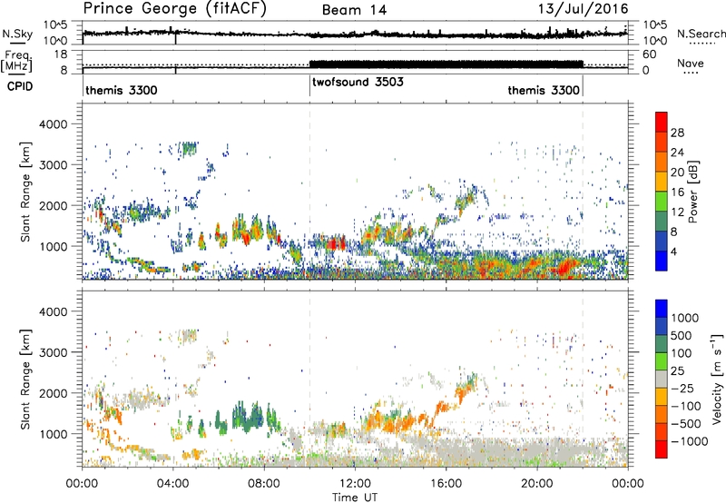Viewport: 726px width, 503px height.
Task: Click the '04:00' time axis tick label
Action: [173, 484]
